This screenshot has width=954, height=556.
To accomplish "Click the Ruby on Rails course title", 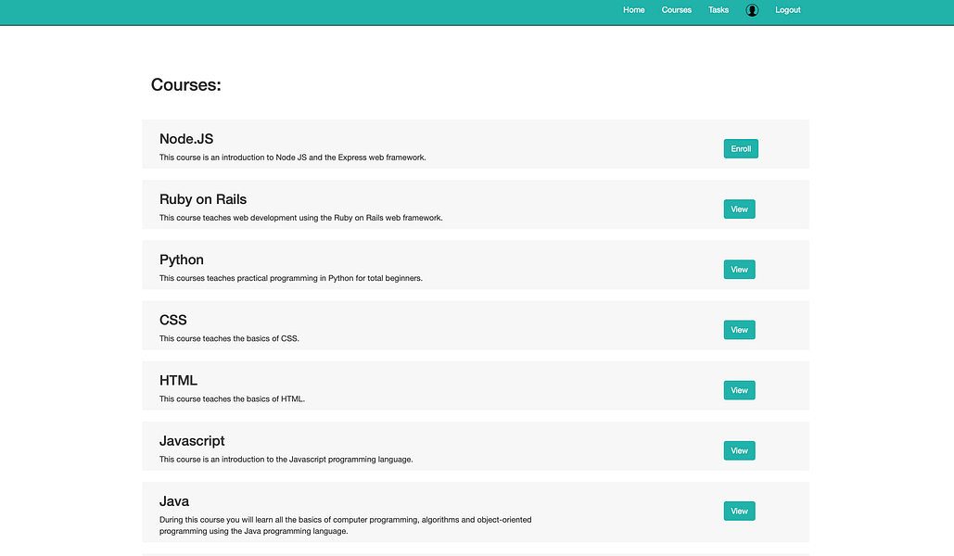I will pyautogui.click(x=203, y=199).
